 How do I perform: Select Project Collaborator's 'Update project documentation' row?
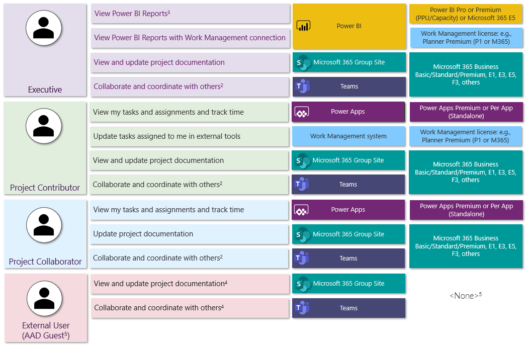tap(190, 234)
